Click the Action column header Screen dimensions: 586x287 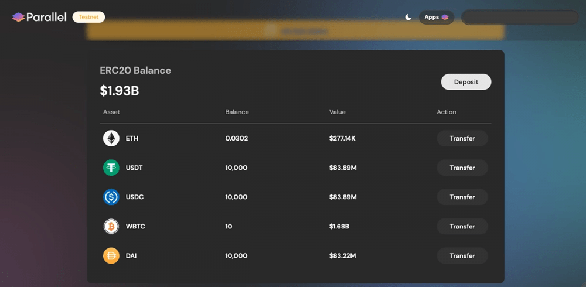pyautogui.click(x=447, y=112)
